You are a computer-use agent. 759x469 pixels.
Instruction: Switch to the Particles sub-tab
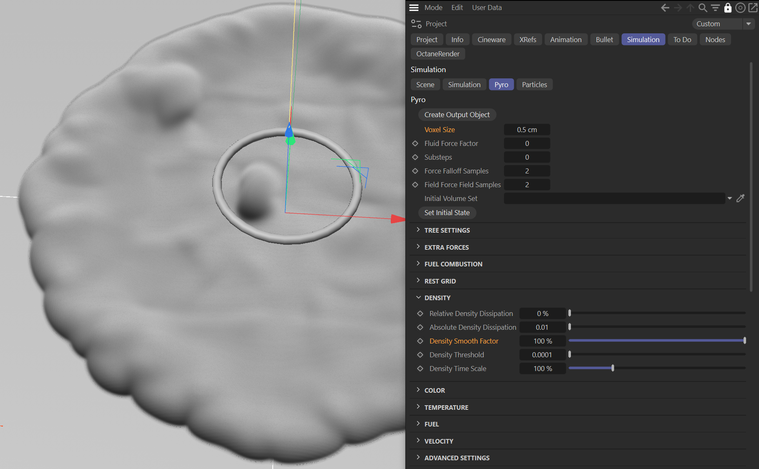coord(534,85)
